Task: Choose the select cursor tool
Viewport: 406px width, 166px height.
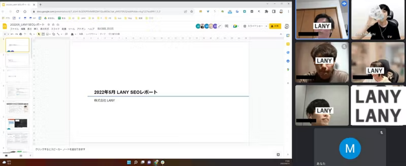Action: (39, 34)
